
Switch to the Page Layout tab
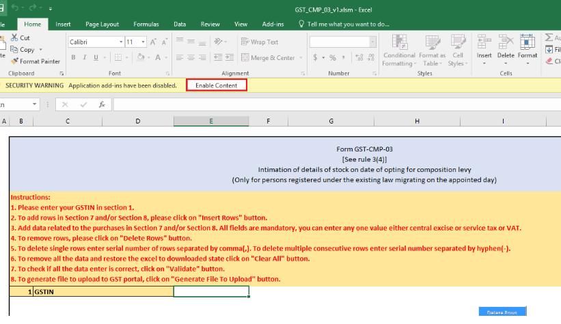102,24
